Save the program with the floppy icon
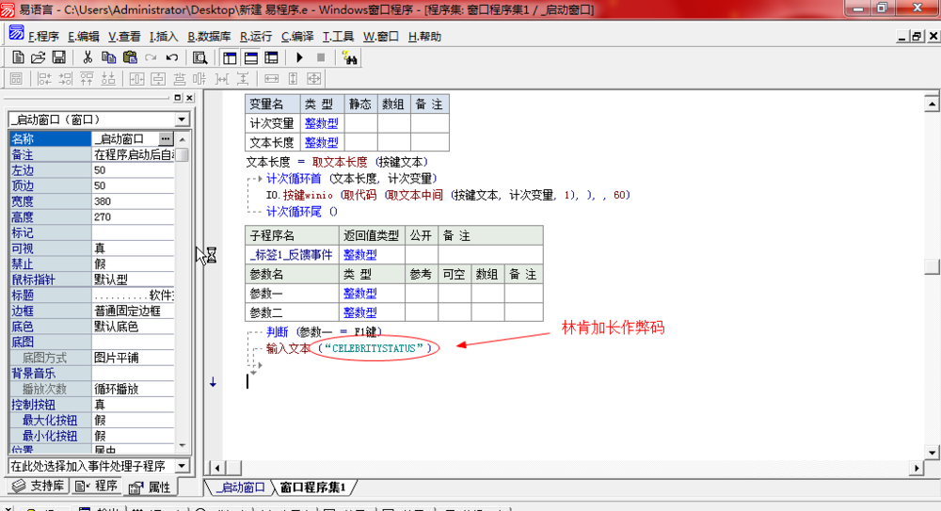The height and width of the screenshot is (511, 941). 58,57
